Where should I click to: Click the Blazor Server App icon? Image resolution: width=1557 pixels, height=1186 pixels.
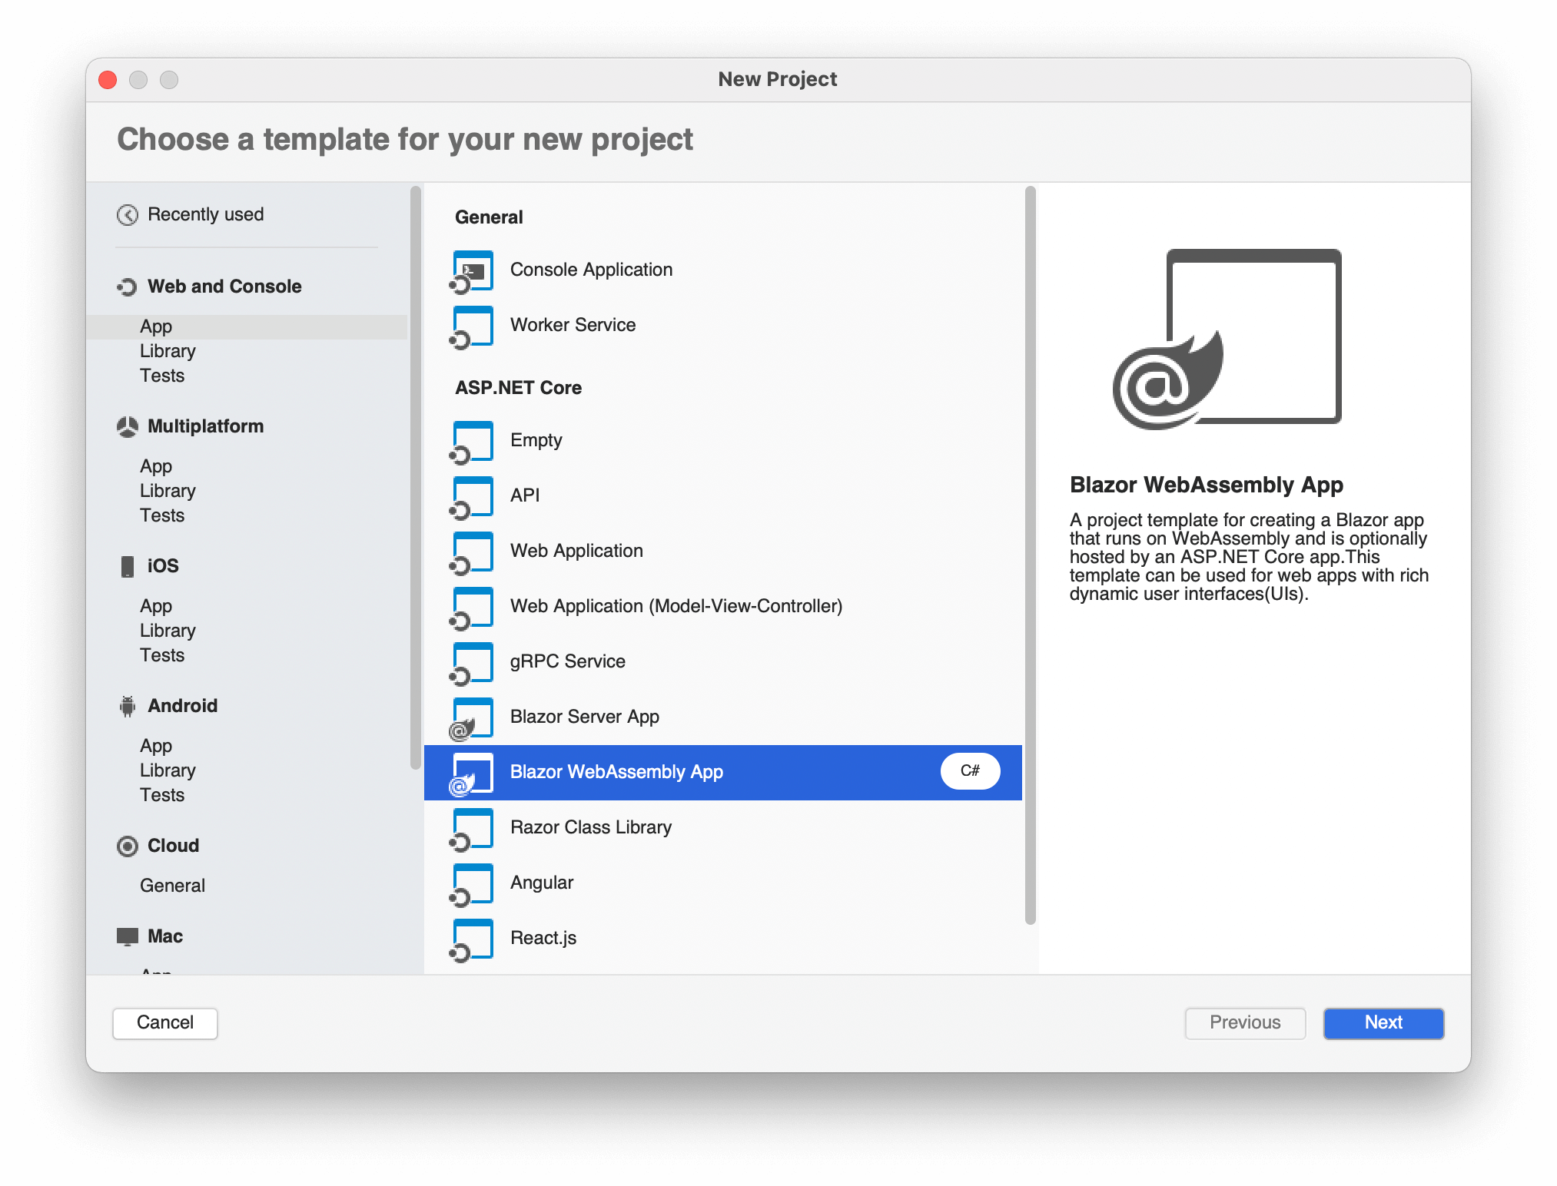tap(472, 719)
